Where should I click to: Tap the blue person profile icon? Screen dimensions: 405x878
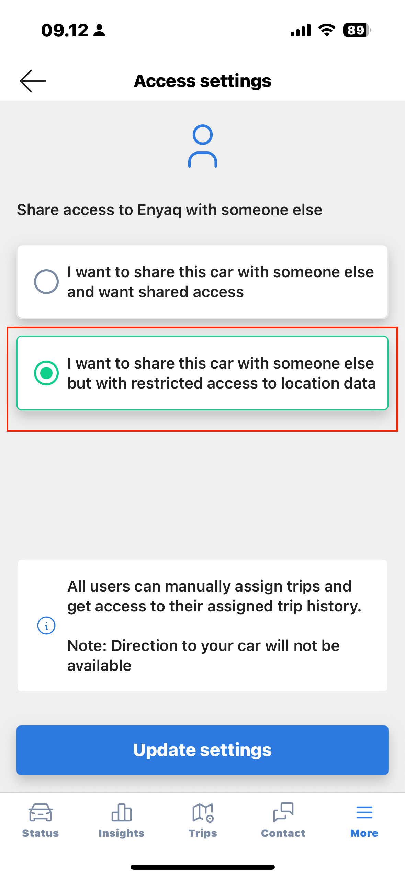(203, 146)
